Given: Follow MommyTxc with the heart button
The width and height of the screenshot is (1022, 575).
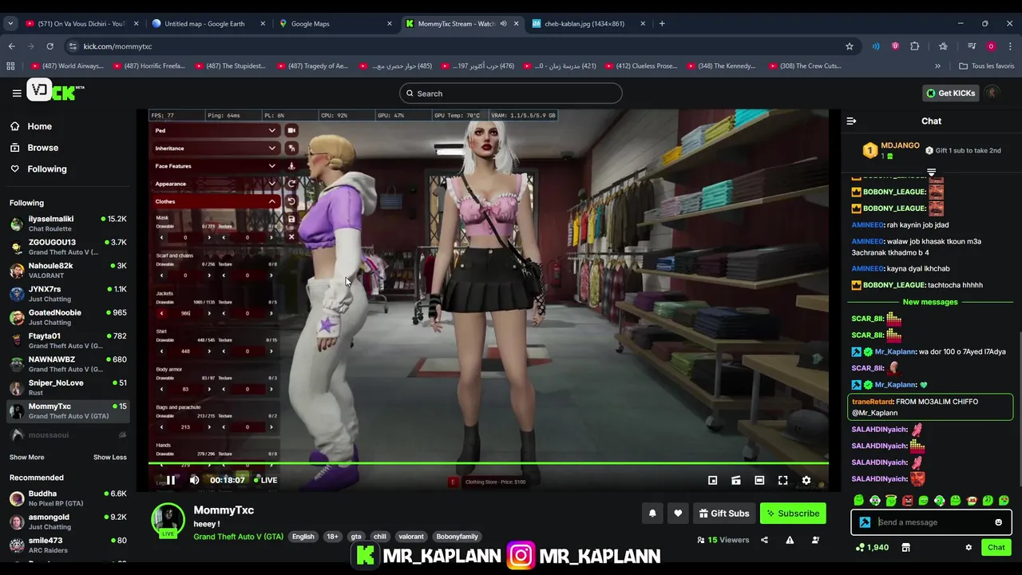Looking at the screenshot, I should [678, 514].
